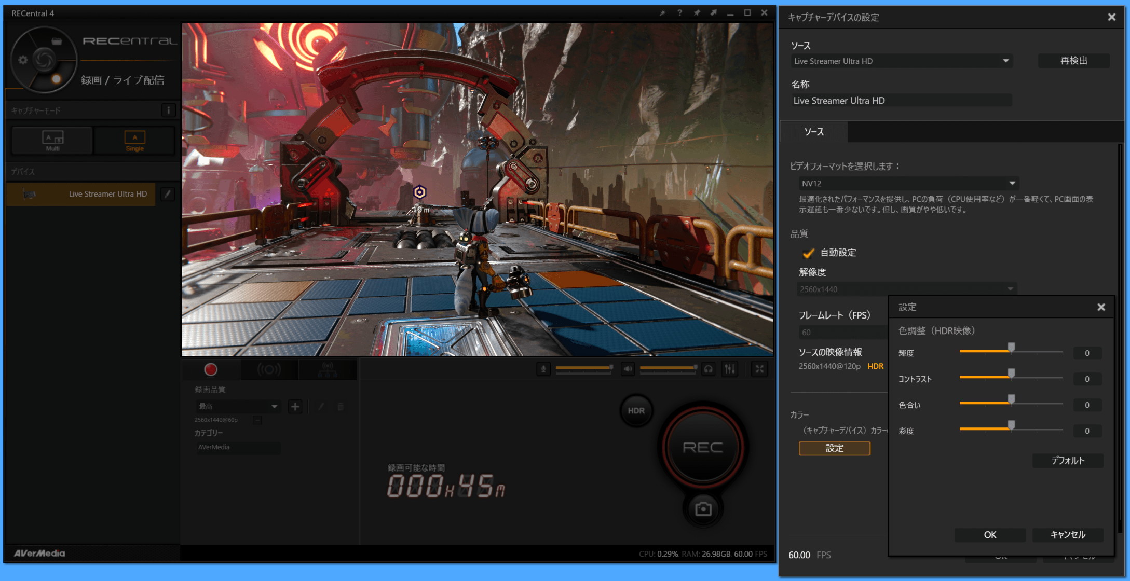
Task: Edit the Live Streamer Ultra HD device
Action: [167, 194]
